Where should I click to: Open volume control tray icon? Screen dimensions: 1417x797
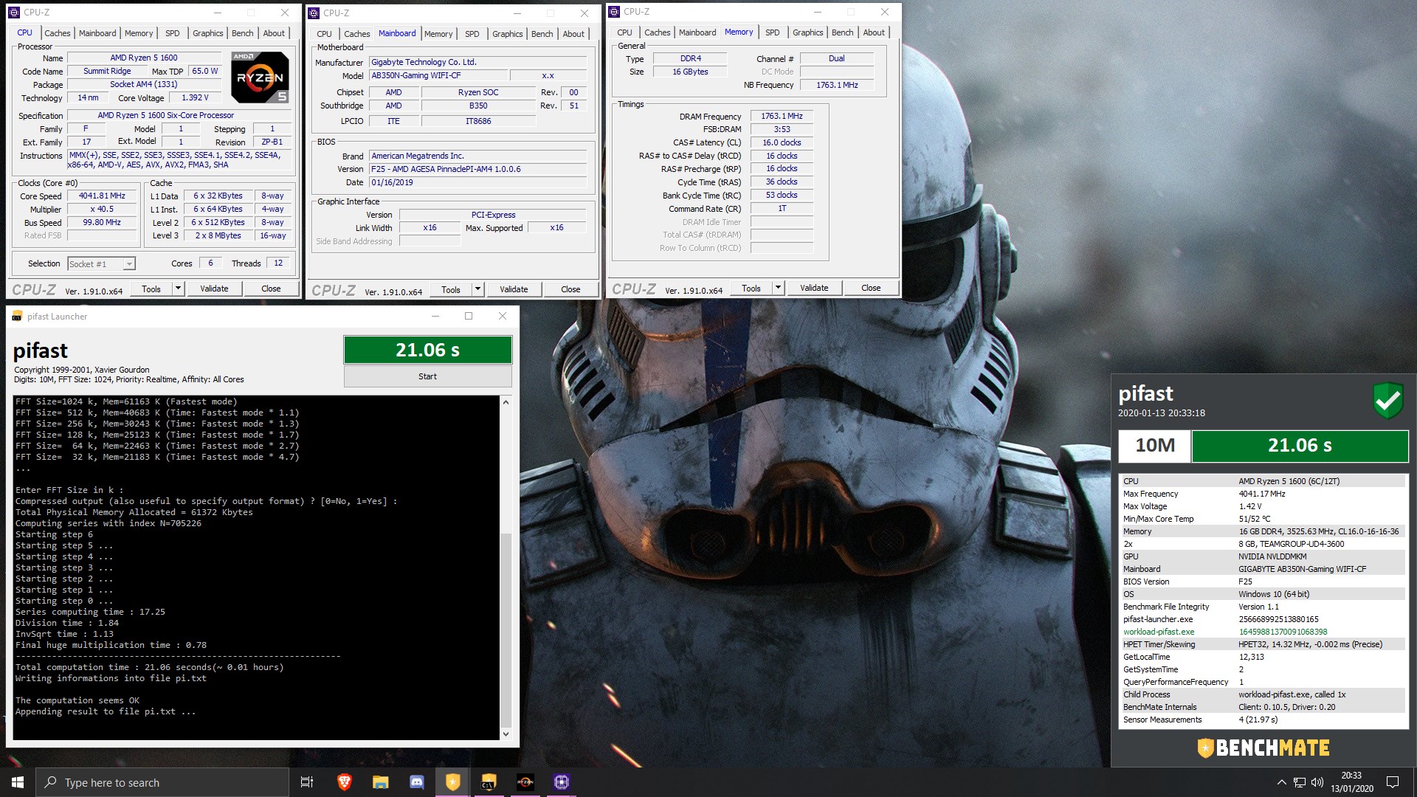tap(1317, 782)
